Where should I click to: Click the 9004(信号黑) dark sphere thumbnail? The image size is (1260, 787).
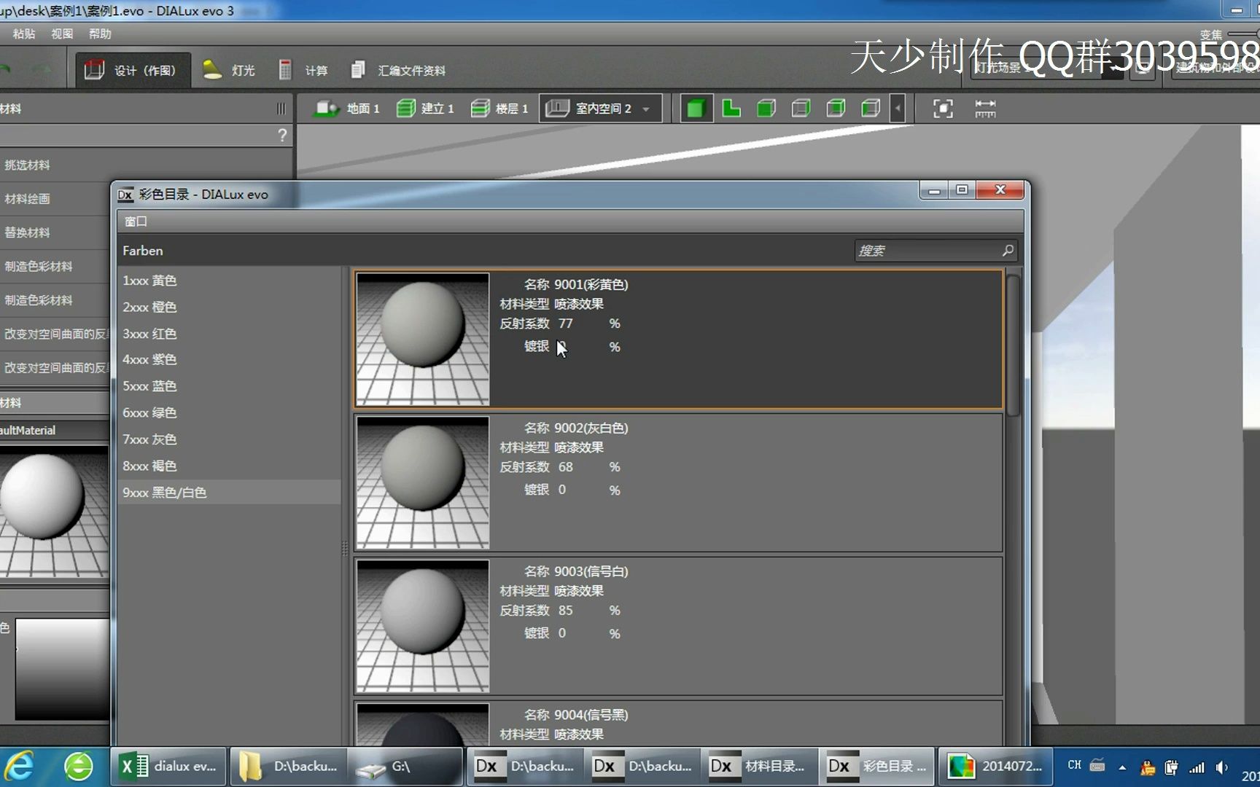[423, 725]
